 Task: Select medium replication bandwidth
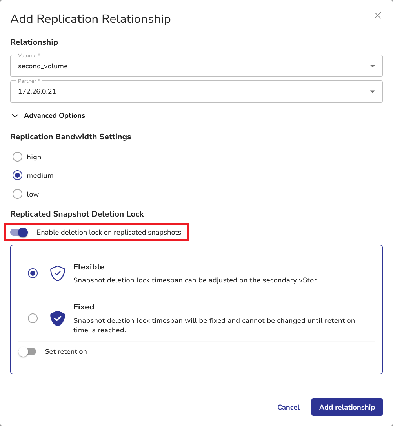pyautogui.click(x=18, y=175)
